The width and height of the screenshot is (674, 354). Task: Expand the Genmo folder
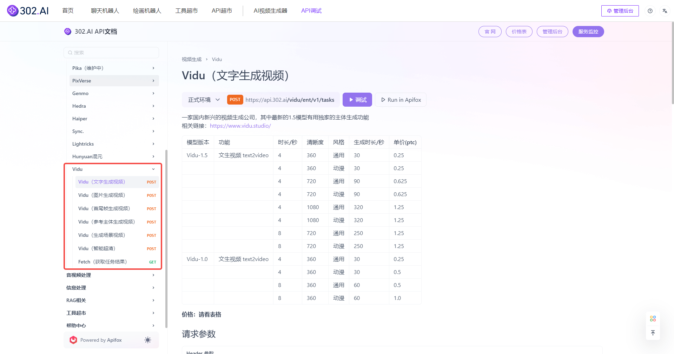tap(114, 93)
